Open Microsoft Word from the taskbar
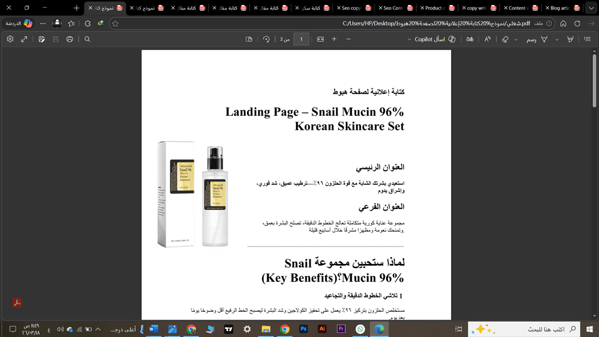Viewport: 599px width, 337px height. point(154,329)
